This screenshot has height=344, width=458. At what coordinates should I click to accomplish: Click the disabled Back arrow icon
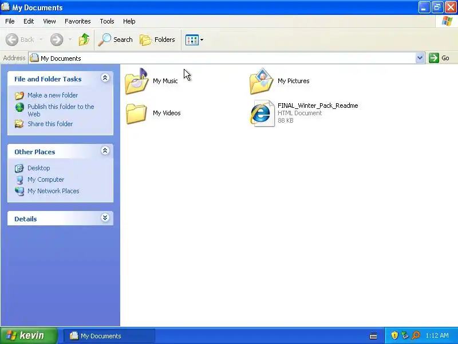12,40
